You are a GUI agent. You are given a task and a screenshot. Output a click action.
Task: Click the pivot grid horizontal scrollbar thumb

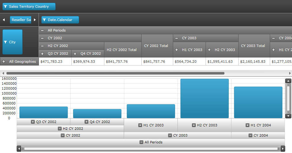(115, 73)
